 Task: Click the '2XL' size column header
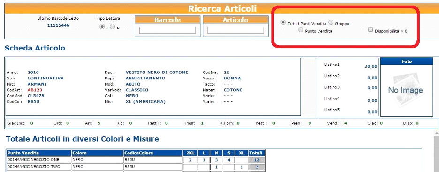pyautogui.click(x=190, y=153)
